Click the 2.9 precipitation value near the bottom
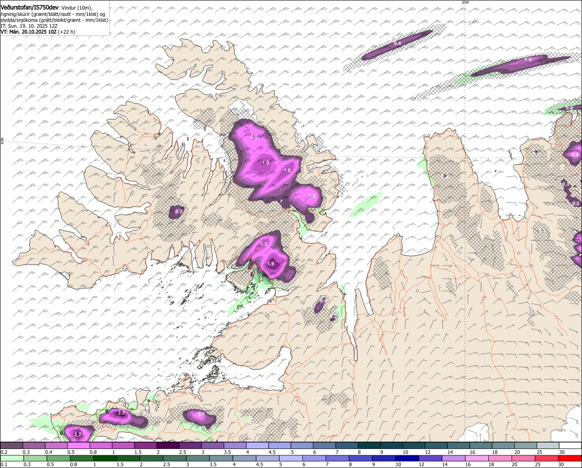The height and width of the screenshot is (468, 582). click(121, 413)
